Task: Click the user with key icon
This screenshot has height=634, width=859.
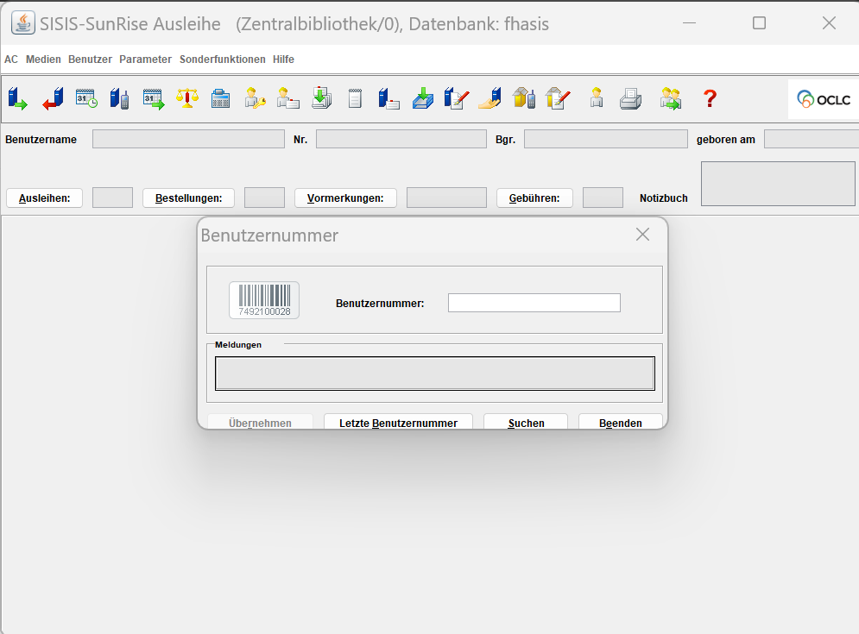Action: [x=254, y=98]
